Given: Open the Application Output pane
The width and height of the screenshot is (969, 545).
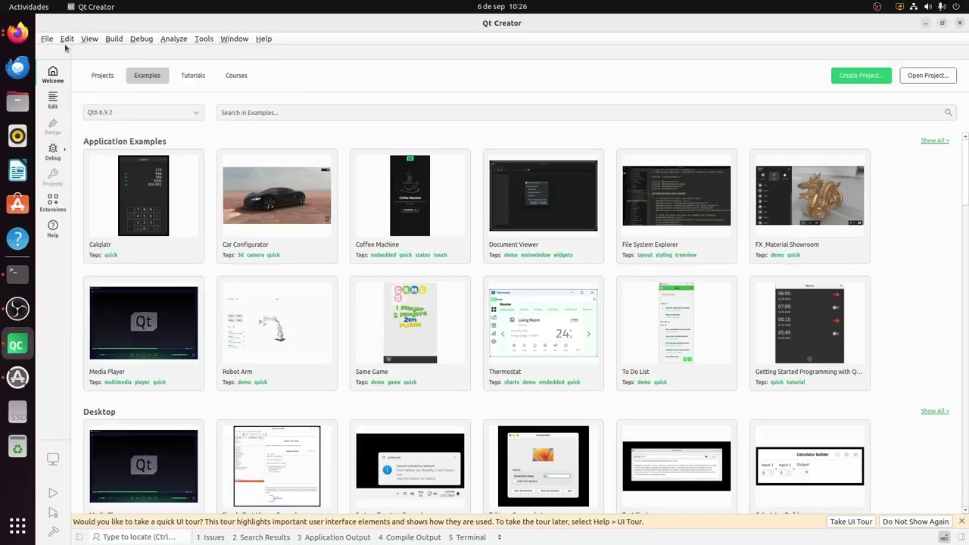Looking at the screenshot, I should 334,537.
